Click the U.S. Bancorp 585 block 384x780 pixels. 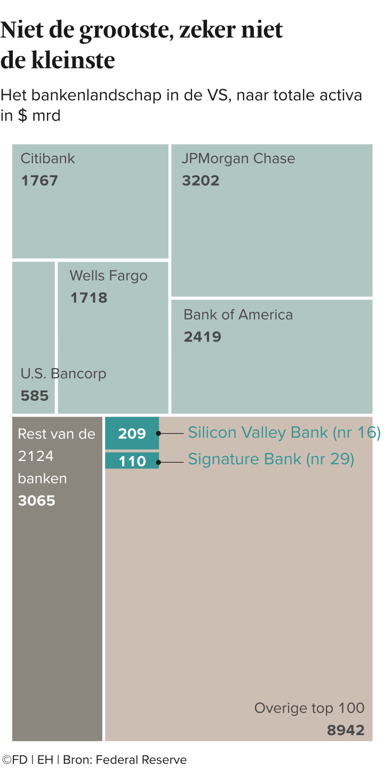(x=33, y=337)
